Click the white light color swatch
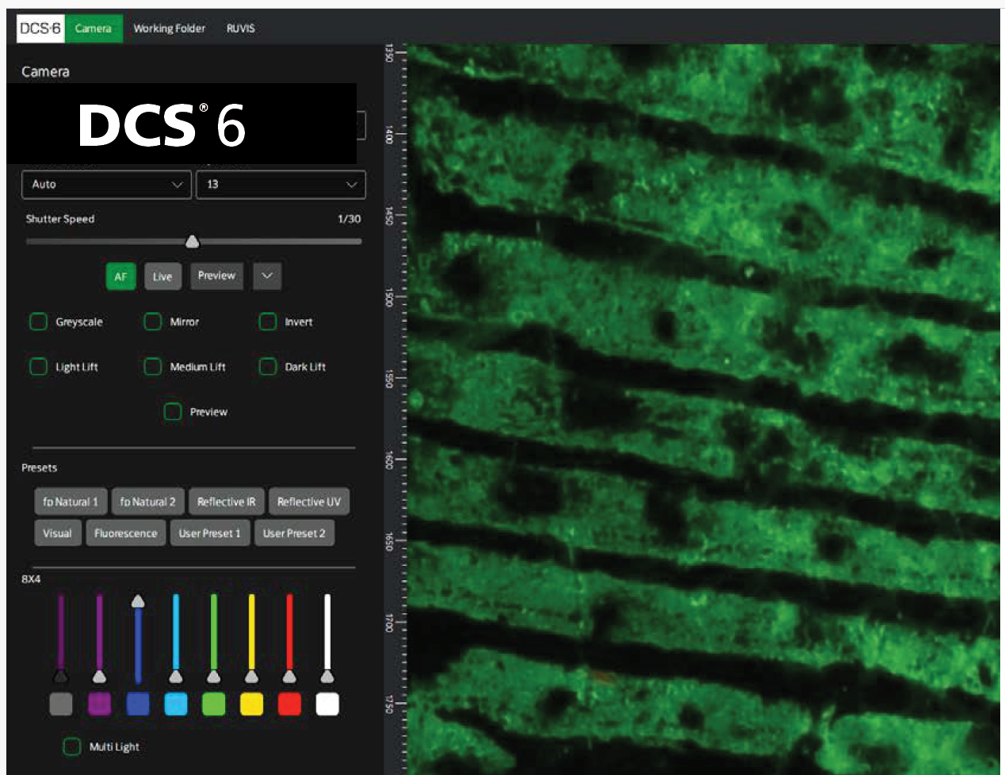 [327, 704]
